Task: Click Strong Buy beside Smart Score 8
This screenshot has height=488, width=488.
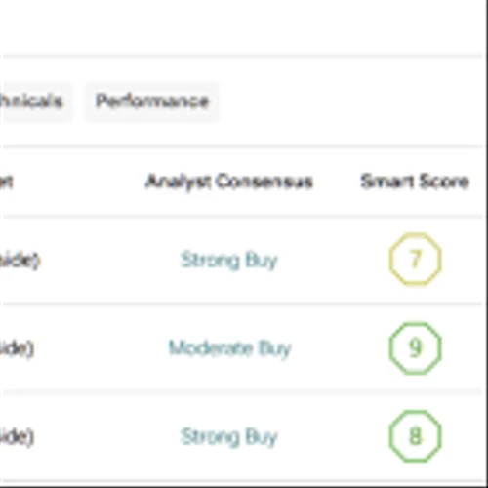Action: pos(229,437)
